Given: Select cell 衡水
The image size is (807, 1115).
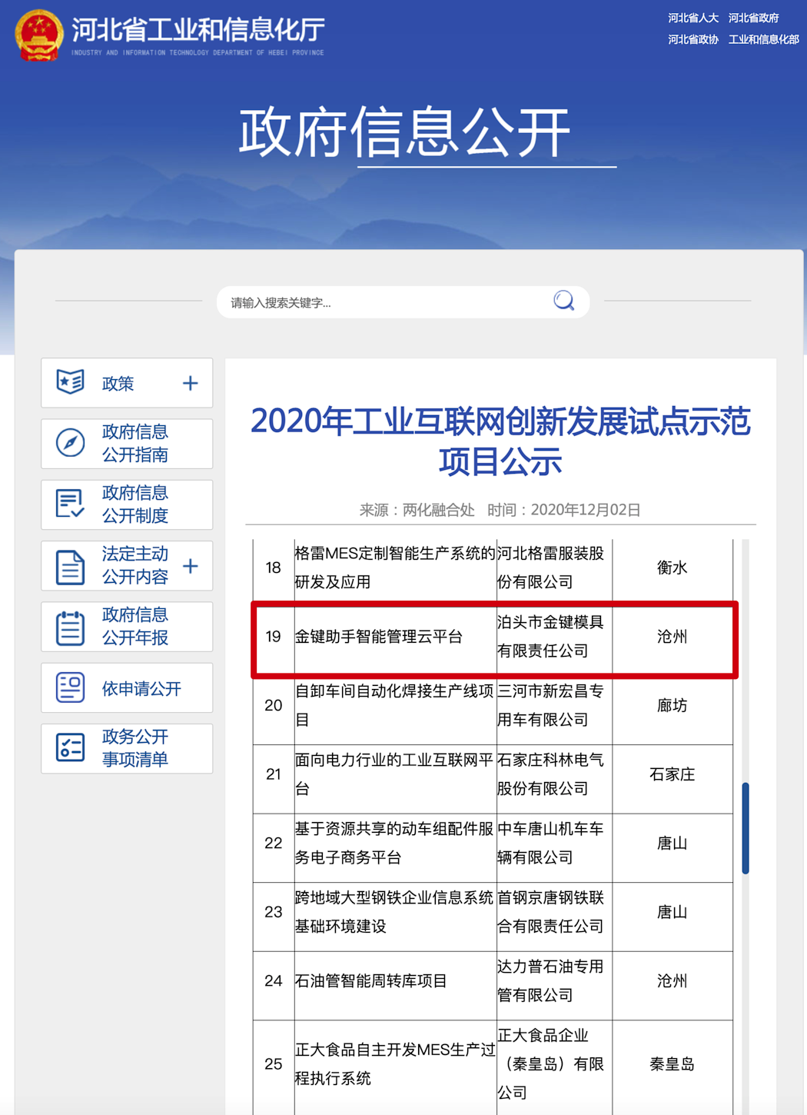Looking at the screenshot, I should pyautogui.click(x=672, y=567).
